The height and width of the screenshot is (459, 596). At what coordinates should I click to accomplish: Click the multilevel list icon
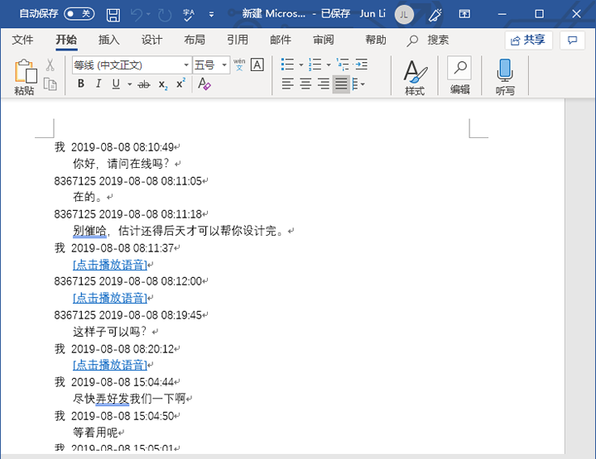click(x=343, y=65)
